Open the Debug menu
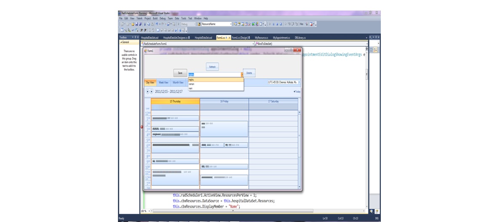This screenshot has height=222, width=479. (163, 18)
